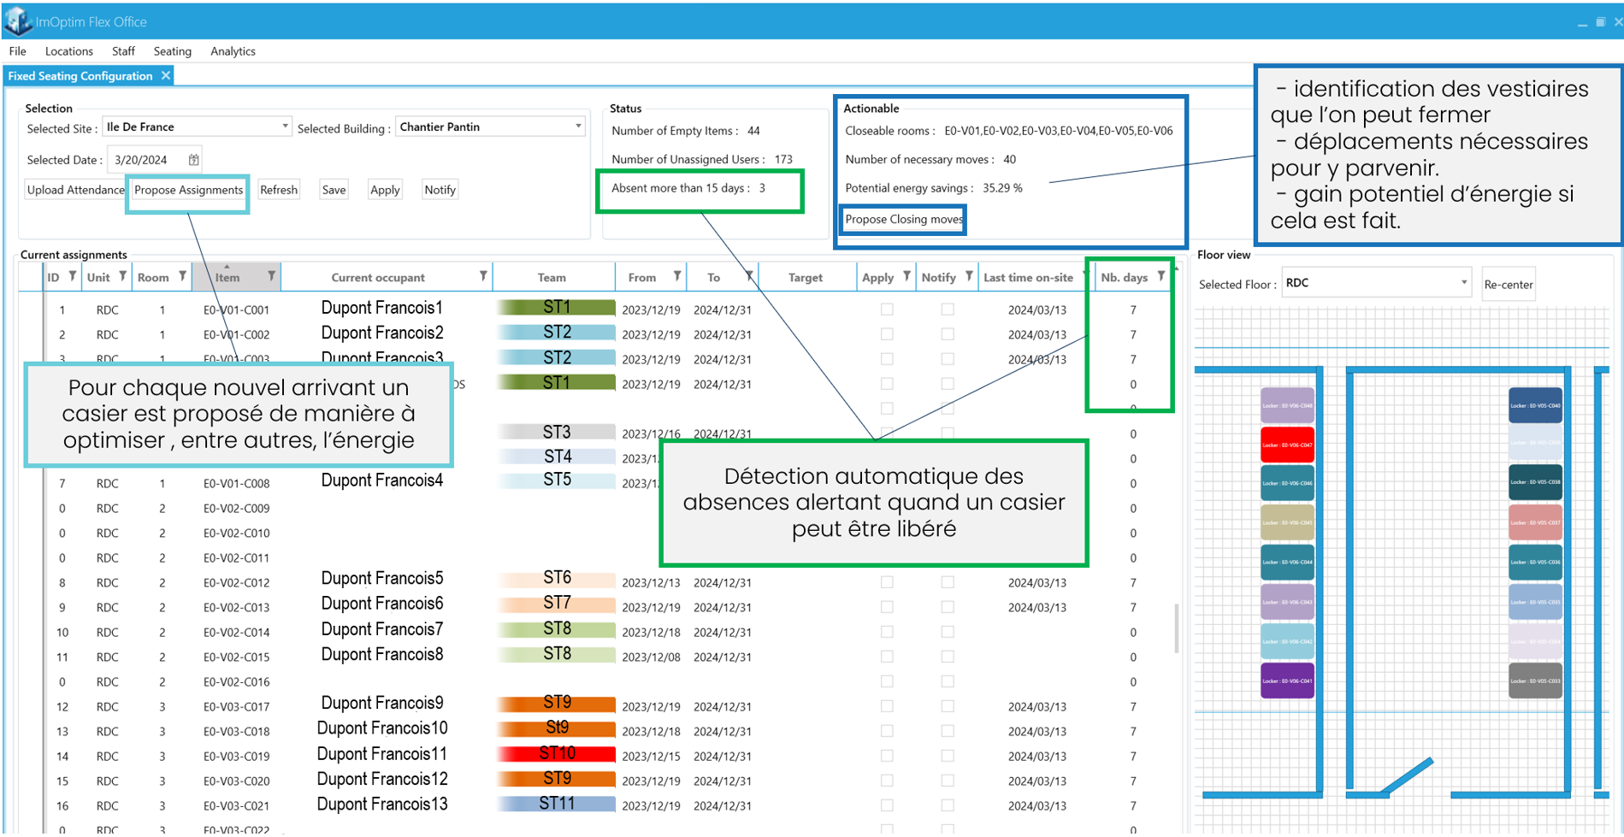Screen dimensions: 1624x837
Task: Click the ImOptim logo in the title bar
Action: pyautogui.click(x=17, y=21)
